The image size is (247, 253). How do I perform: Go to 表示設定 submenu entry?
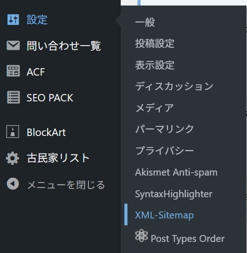pos(155,65)
